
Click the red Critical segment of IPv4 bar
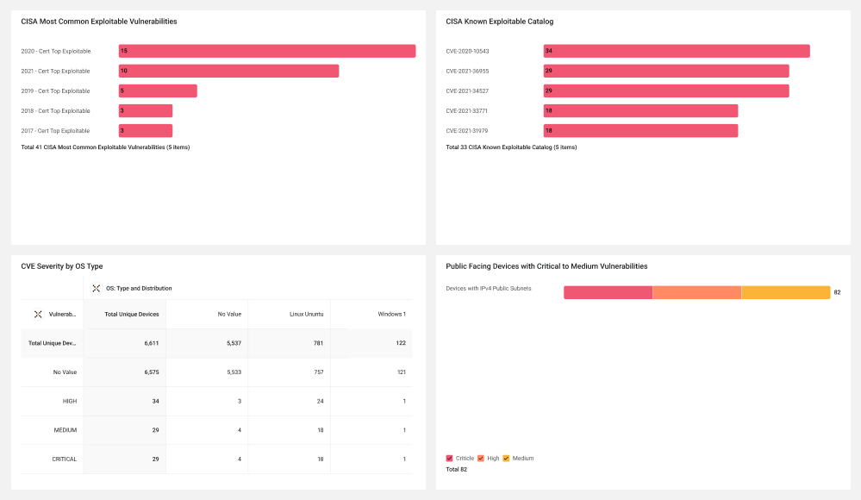point(608,292)
